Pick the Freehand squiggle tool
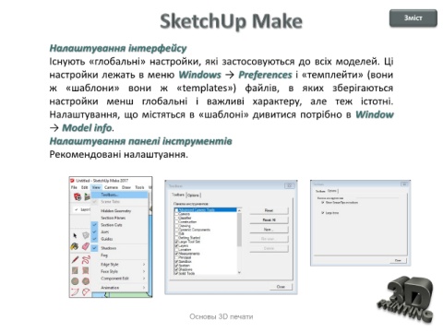Image resolution: width=443 pixels, height=332 pixels. point(86,260)
